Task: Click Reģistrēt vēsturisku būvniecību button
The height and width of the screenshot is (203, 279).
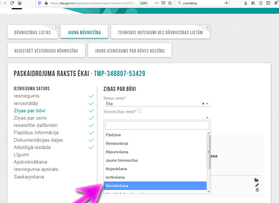Action: [46, 51]
